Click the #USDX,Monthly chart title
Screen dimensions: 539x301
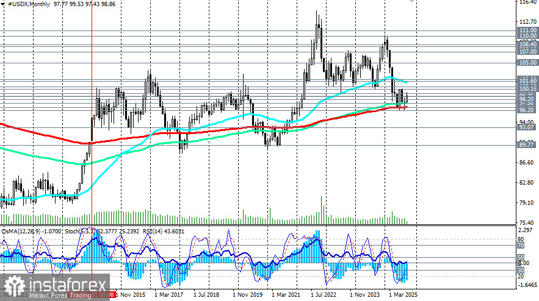click(29, 4)
